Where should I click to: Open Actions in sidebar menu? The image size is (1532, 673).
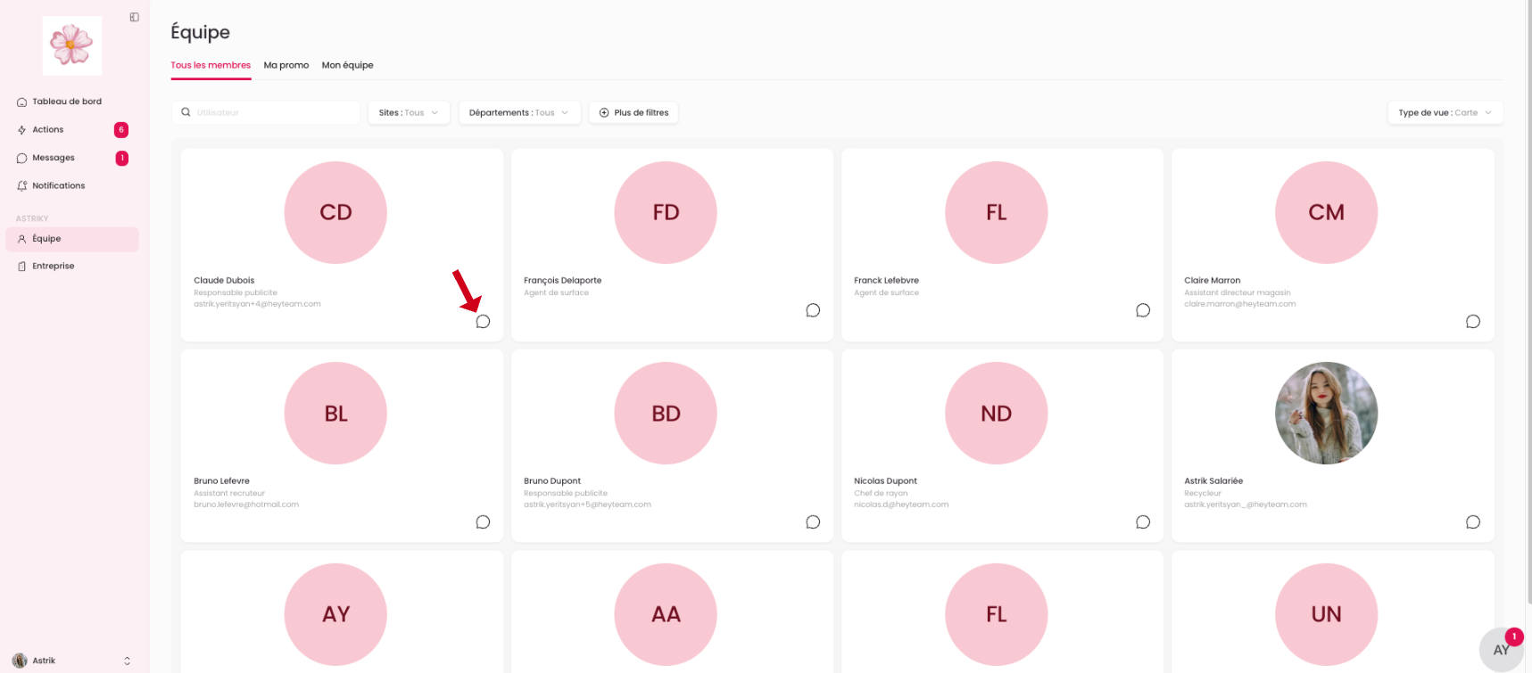coord(48,130)
